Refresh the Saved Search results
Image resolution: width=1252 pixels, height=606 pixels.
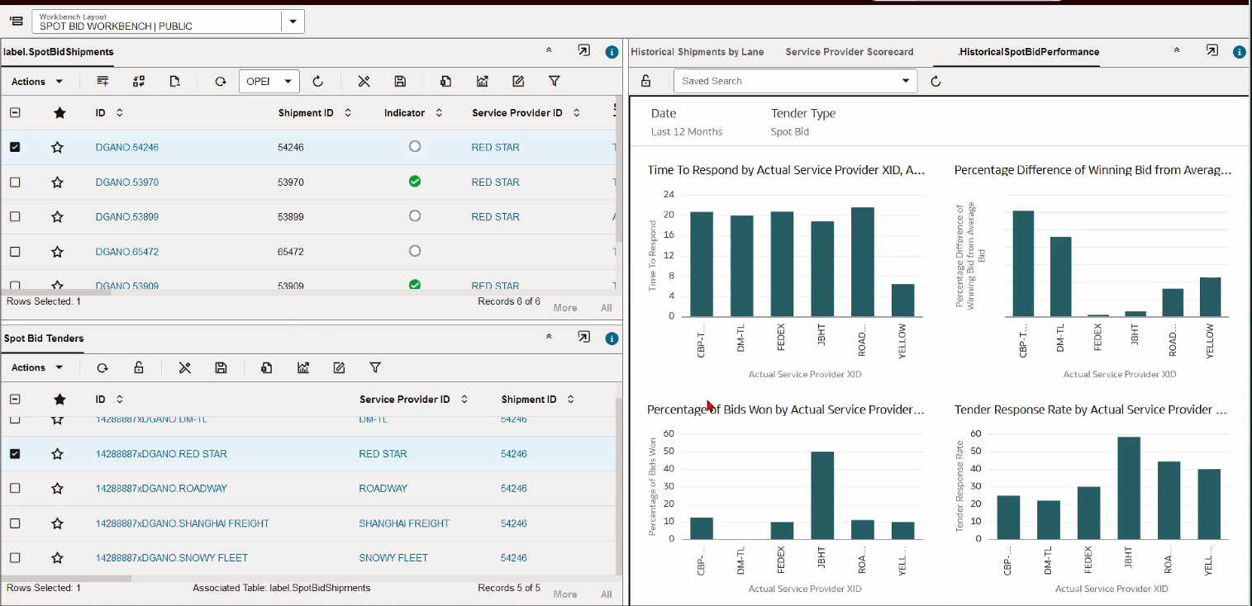(x=935, y=81)
